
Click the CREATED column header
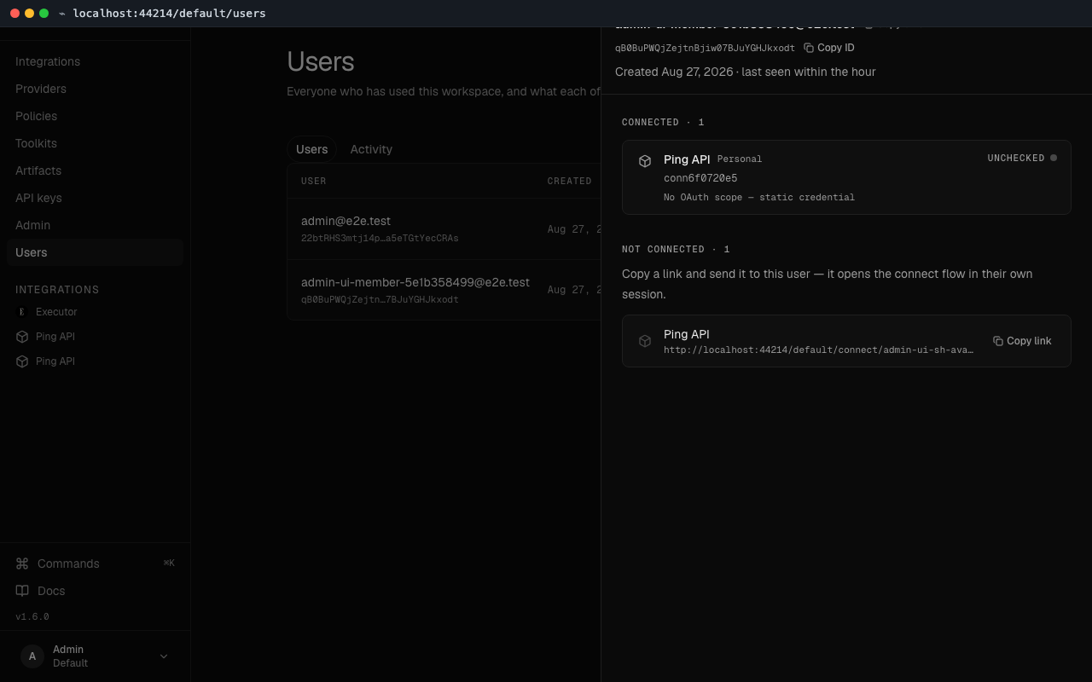(570, 181)
